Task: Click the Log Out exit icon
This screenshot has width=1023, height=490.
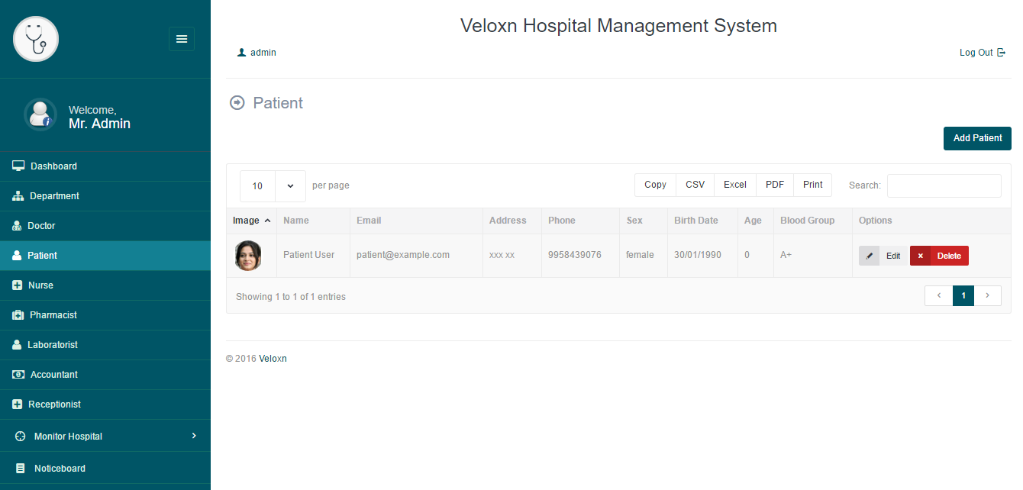Action: click(x=1002, y=53)
